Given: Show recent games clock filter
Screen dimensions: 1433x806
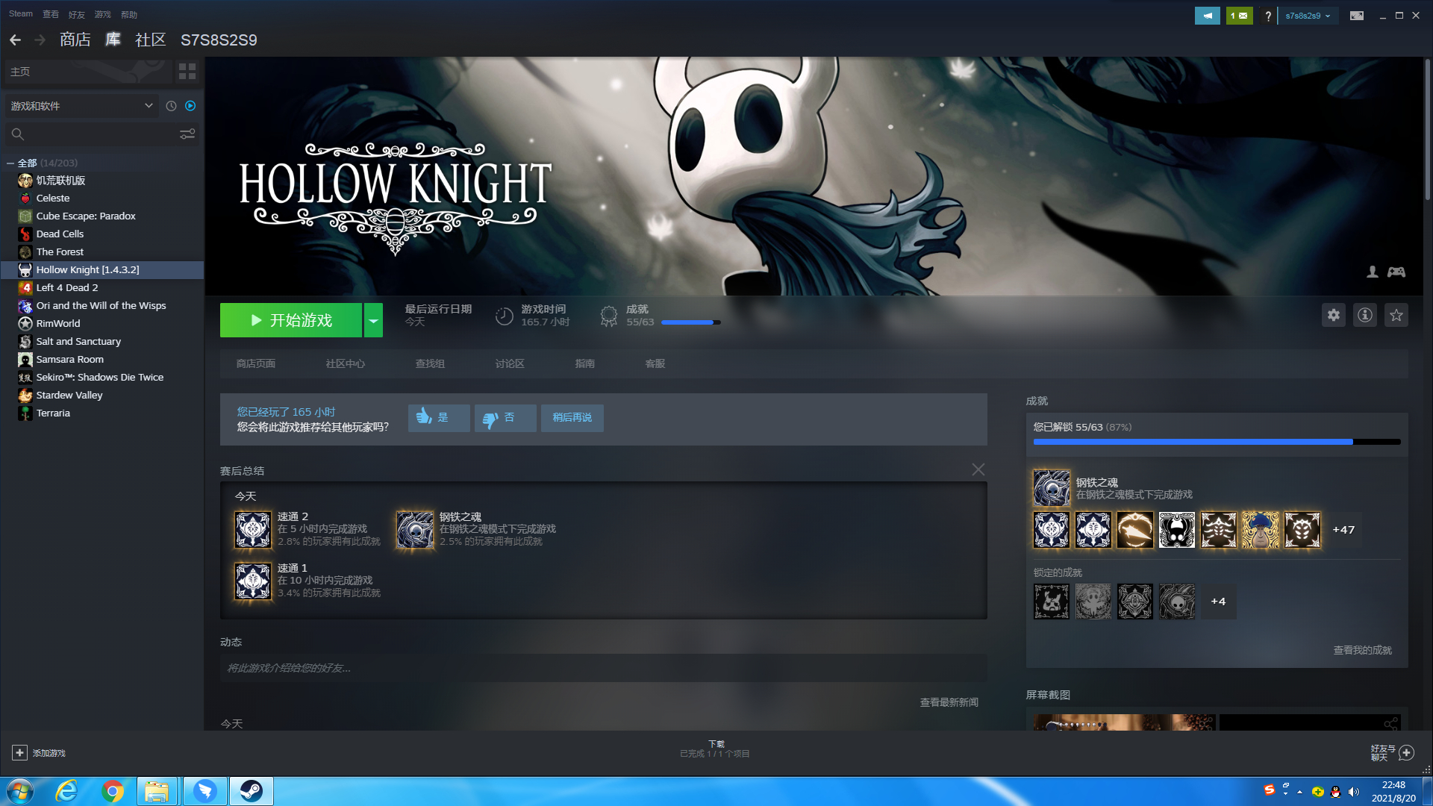Looking at the screenshot, I should point(171,106).
